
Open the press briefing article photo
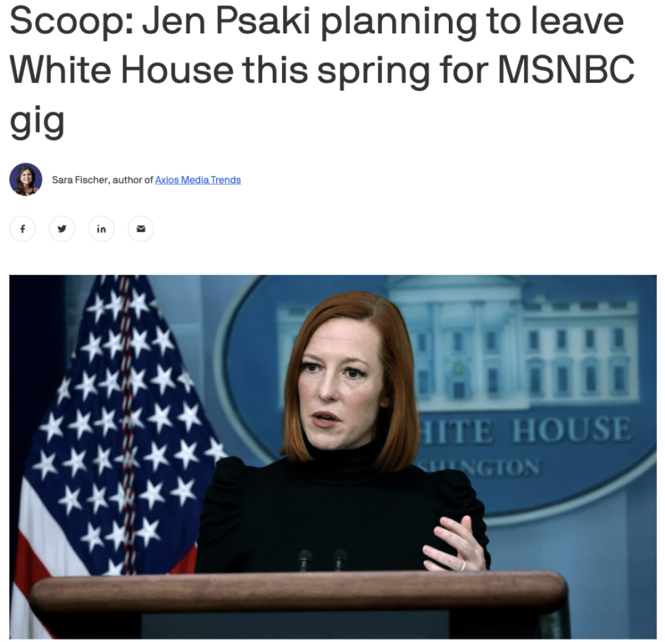pyautogui.click(x=333, y=457)
